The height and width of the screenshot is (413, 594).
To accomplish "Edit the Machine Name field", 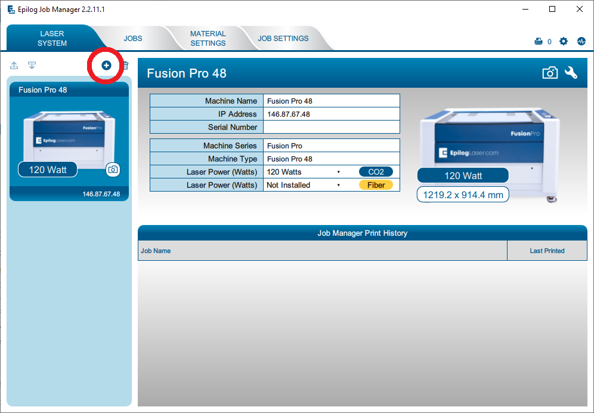I will point(331,101).
